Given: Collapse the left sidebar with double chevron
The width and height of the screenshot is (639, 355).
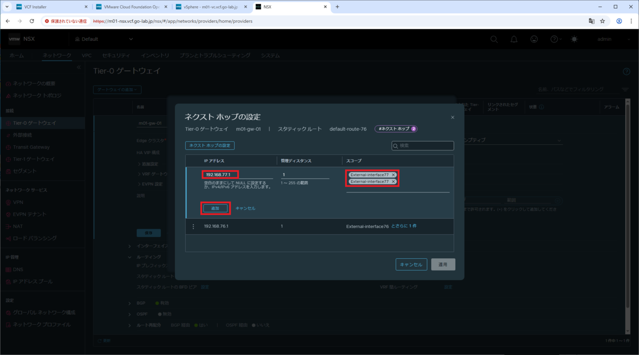Looking at the screenshot, I should coord(79,67).
